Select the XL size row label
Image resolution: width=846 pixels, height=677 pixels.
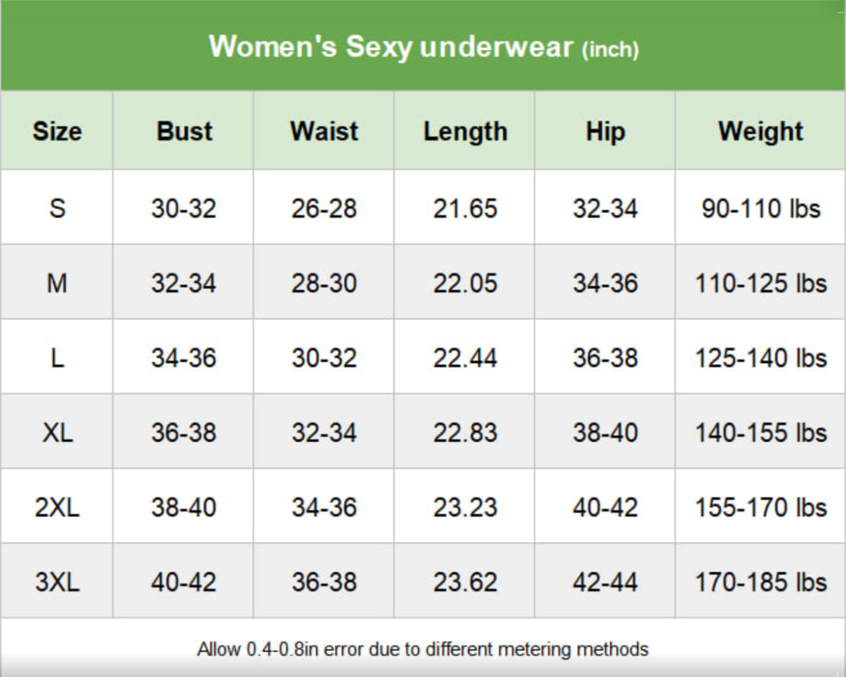click(x=57, y=433)
